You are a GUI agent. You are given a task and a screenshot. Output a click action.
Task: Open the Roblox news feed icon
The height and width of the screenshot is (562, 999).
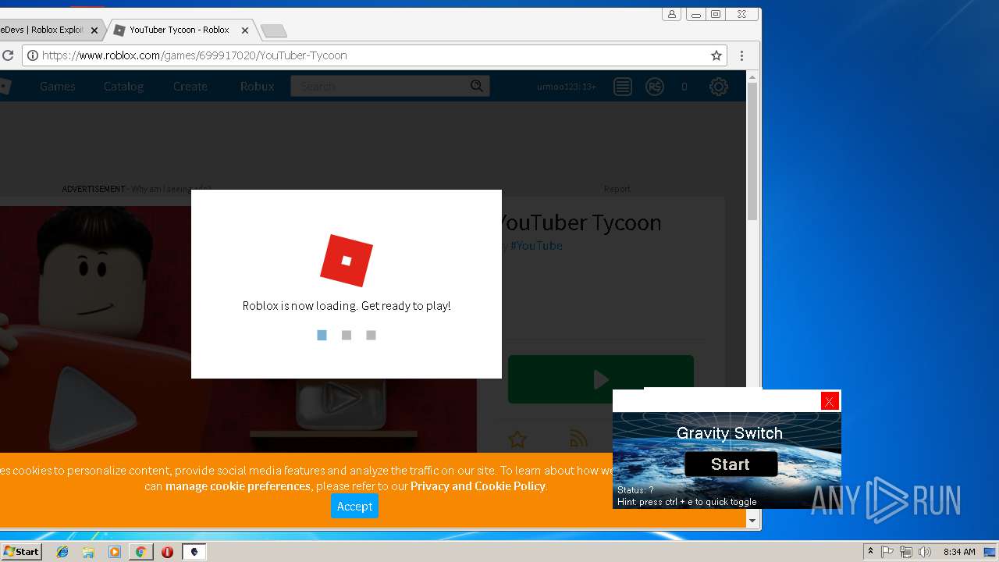pos(622,87)
